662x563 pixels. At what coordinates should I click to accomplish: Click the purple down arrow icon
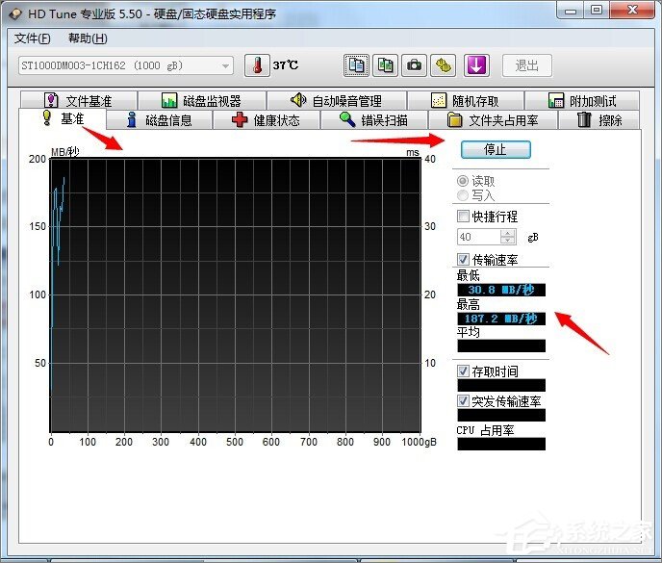click(x=476, y=65)
